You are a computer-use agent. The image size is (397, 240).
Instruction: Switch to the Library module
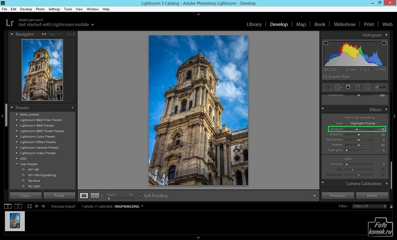click(x=254, y=24)
